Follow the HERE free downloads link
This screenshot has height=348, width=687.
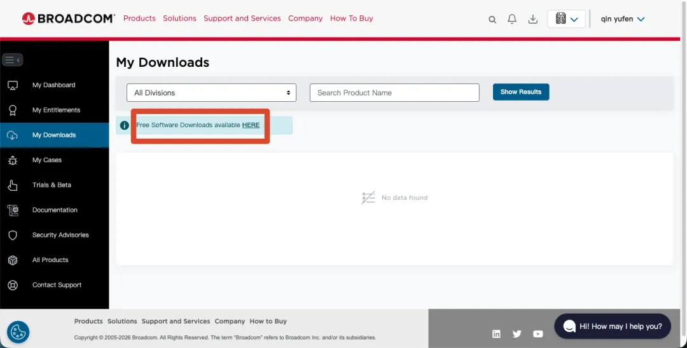pyautogui.click(x=251, y=125)
